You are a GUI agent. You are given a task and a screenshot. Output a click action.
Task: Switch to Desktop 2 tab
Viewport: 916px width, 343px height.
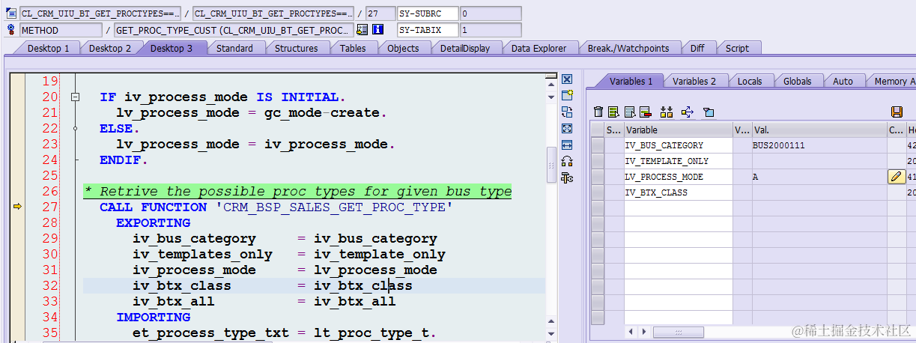click(110, 48)
